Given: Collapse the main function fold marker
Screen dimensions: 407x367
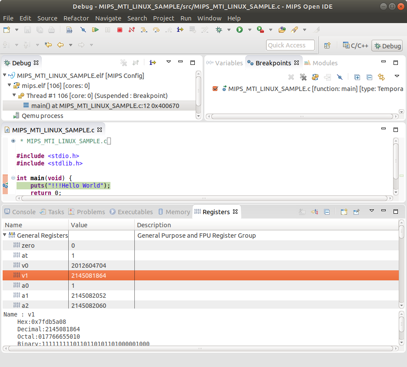Looking at the screenshot, I should point(13,178).
